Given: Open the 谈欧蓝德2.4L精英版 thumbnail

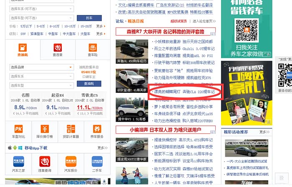Looking at the screenshot, I should click(132, 81).
